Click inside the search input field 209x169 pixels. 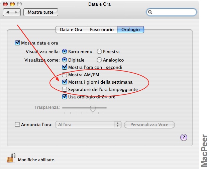pos(174,12)
